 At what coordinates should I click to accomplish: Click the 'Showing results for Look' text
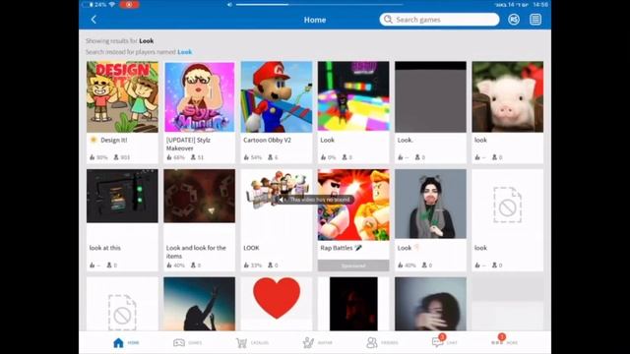(x=120, y=41)
